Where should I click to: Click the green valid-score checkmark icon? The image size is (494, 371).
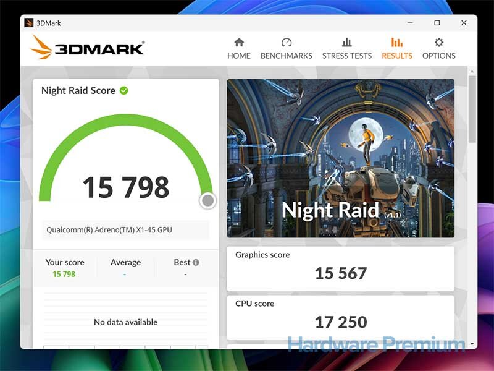[124, 90]
